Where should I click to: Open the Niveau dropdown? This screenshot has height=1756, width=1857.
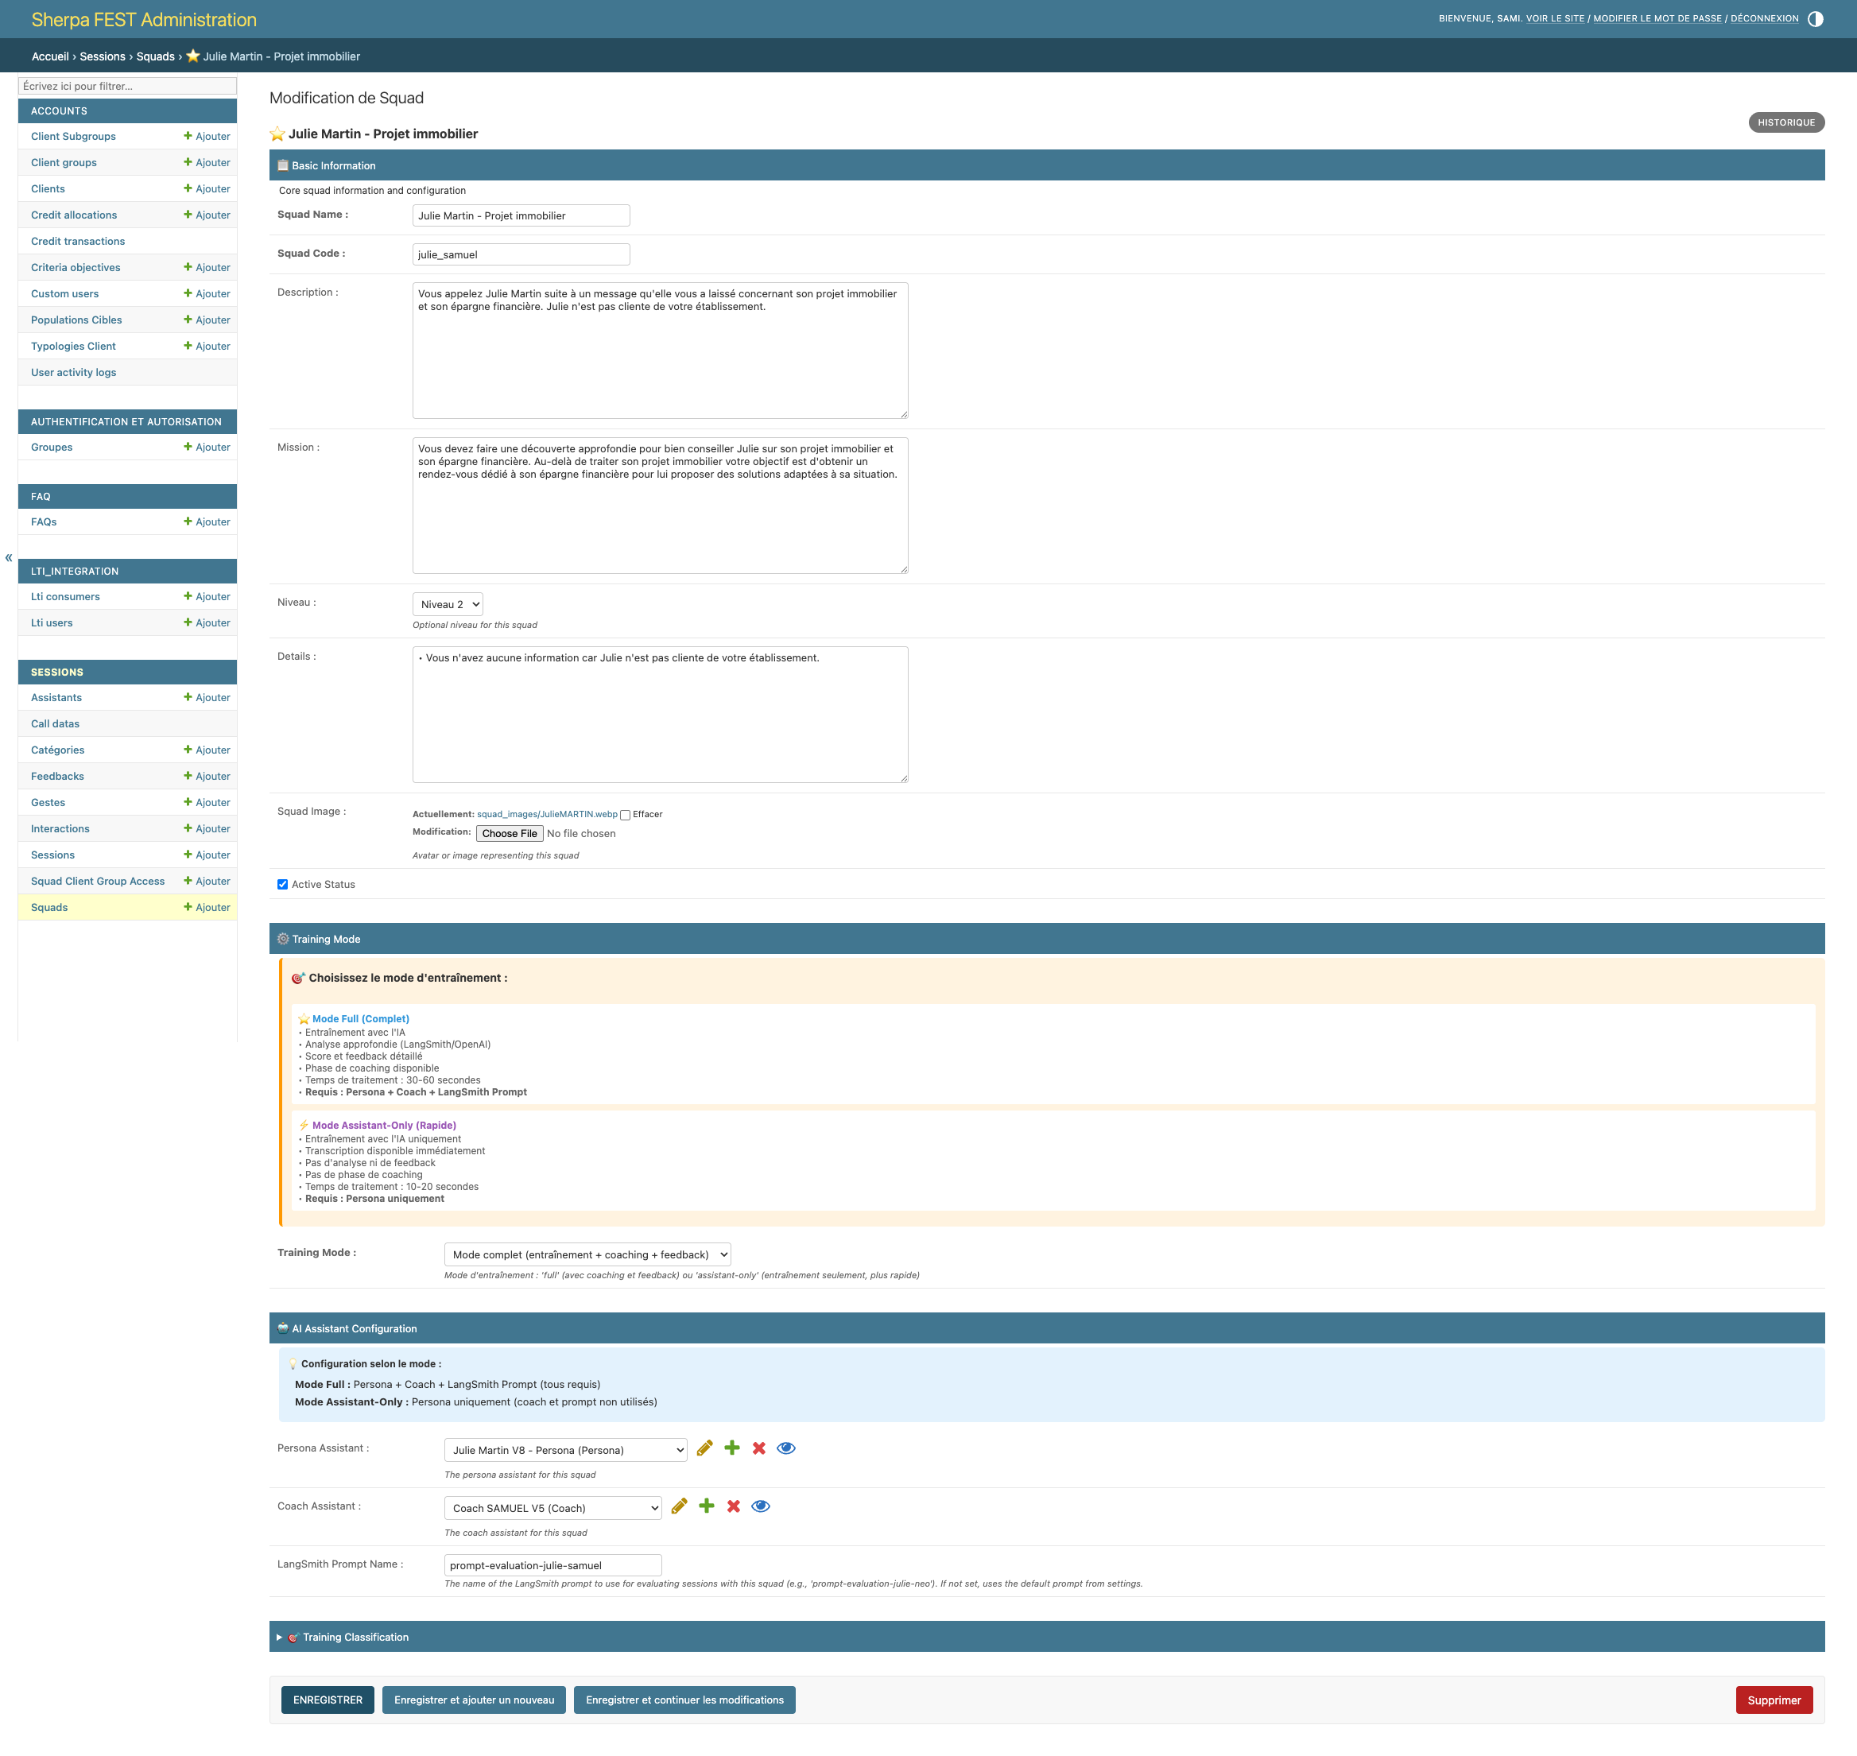448,605
